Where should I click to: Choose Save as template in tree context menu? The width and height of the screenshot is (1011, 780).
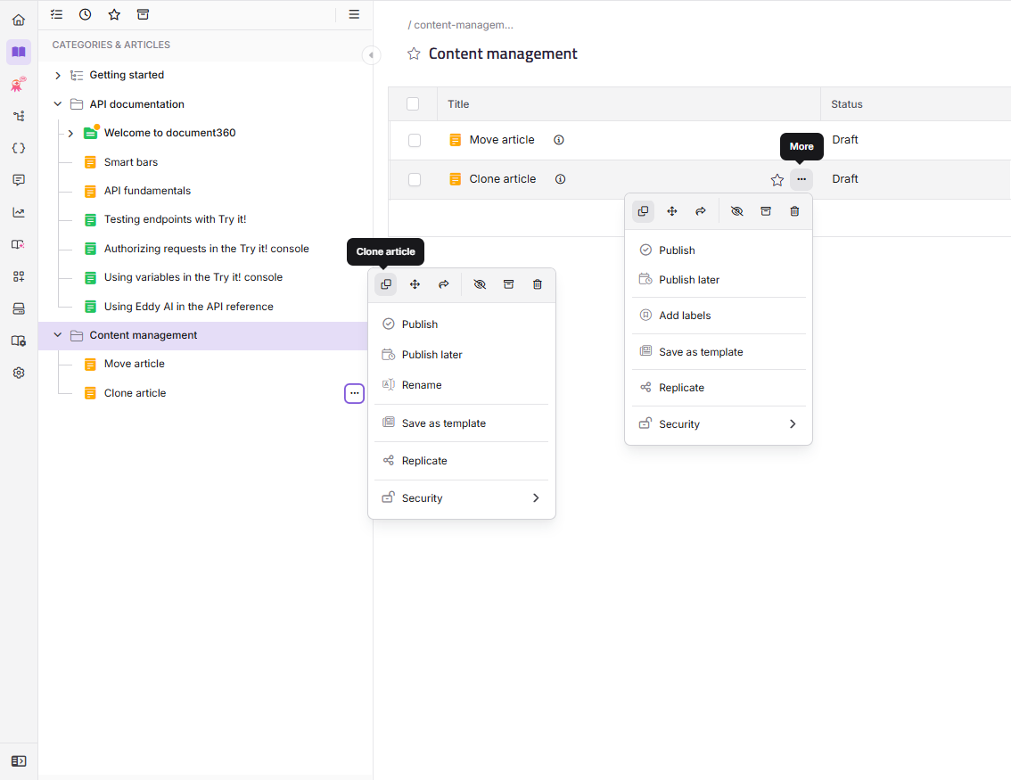[x=461, y=423]
